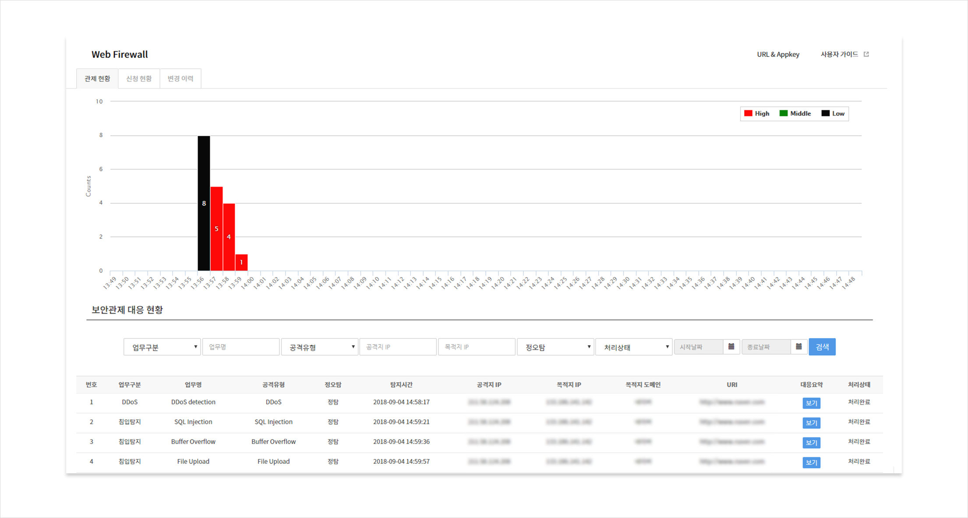Image resolution: width=968 pixels, height=518 pixels.
Task: Expand the 공격유형 dropdown
Action: pyautogui.click(x=320, y=347)
